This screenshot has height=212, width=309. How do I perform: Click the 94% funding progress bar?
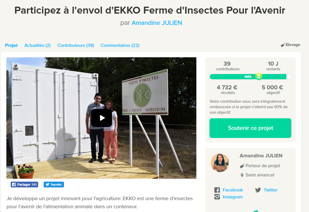pos(250,77)
